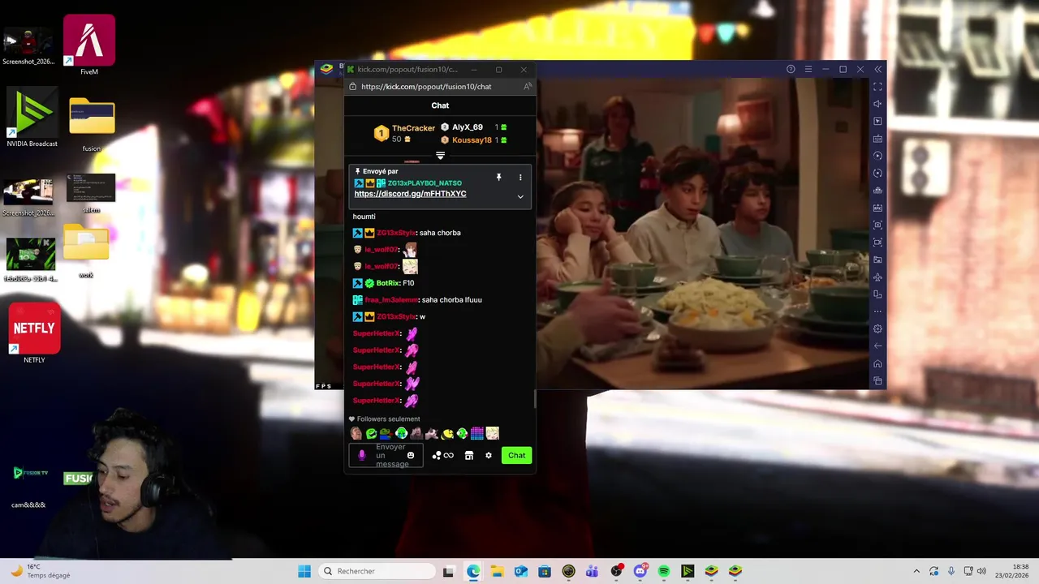This screenshot has width=1039, height=584.
Task: Select the fusion folder on desktop
Action: point(92,124)
